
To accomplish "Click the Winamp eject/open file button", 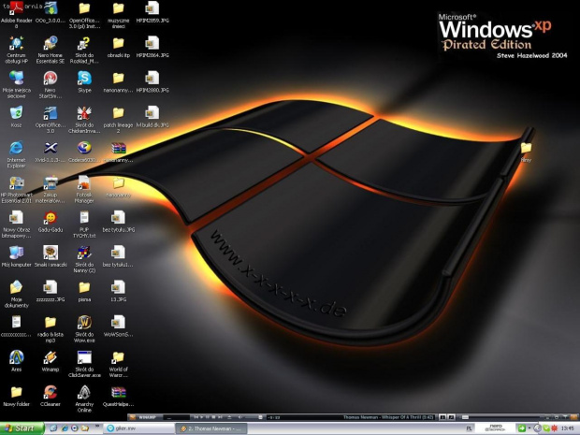I will click(229, 417).
